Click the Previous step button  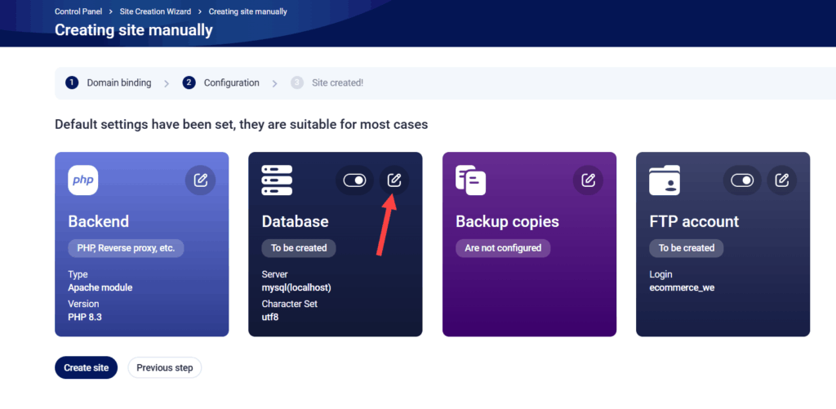[164, 367]
